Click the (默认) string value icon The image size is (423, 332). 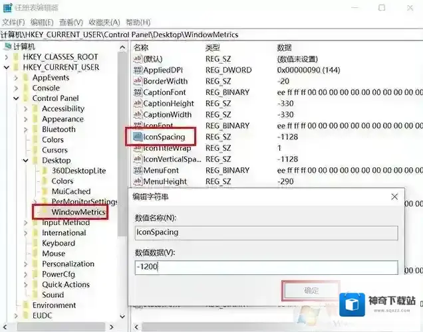click(138, 58)
